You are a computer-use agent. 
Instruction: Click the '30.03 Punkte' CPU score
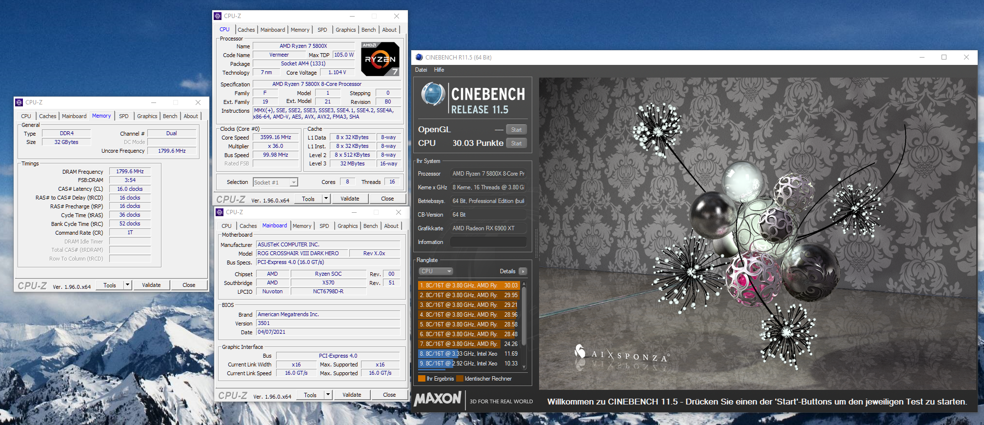[478, 143]
